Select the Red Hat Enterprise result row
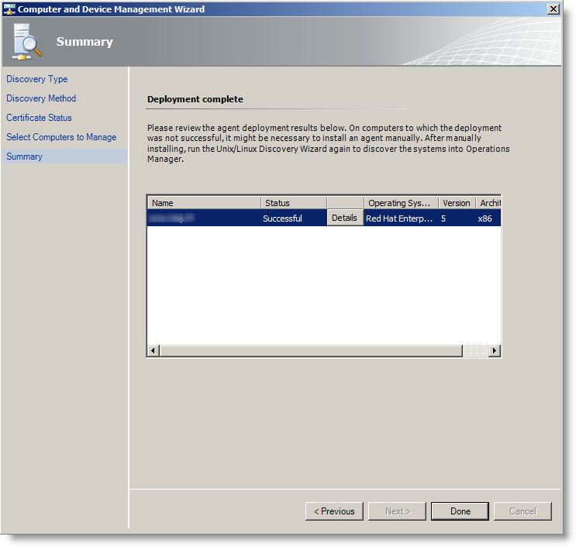Viewport: 576px width, 547px height. (x=399, y=218)
